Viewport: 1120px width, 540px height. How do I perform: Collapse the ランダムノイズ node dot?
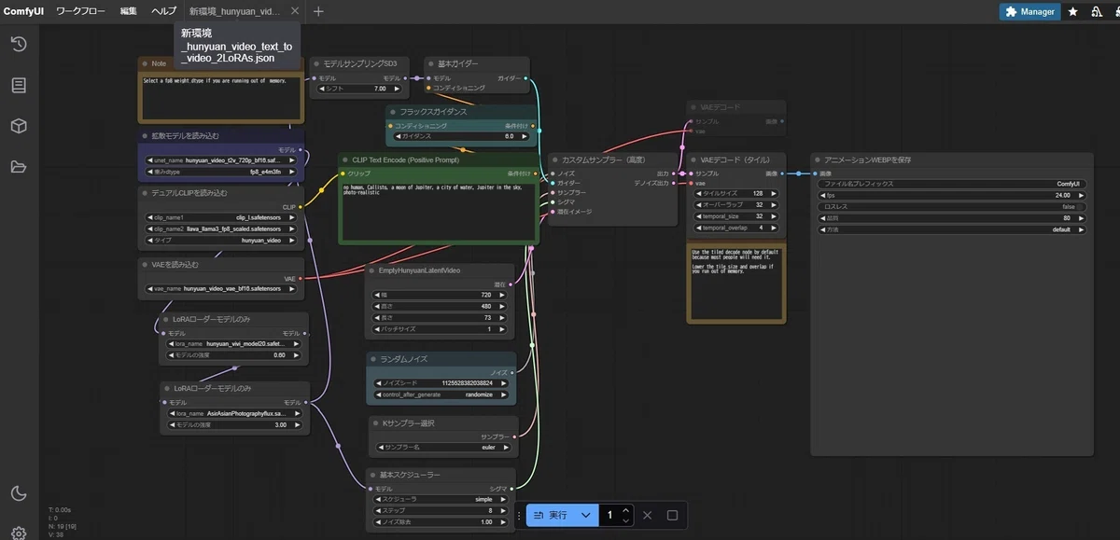[x=371, y=358]
